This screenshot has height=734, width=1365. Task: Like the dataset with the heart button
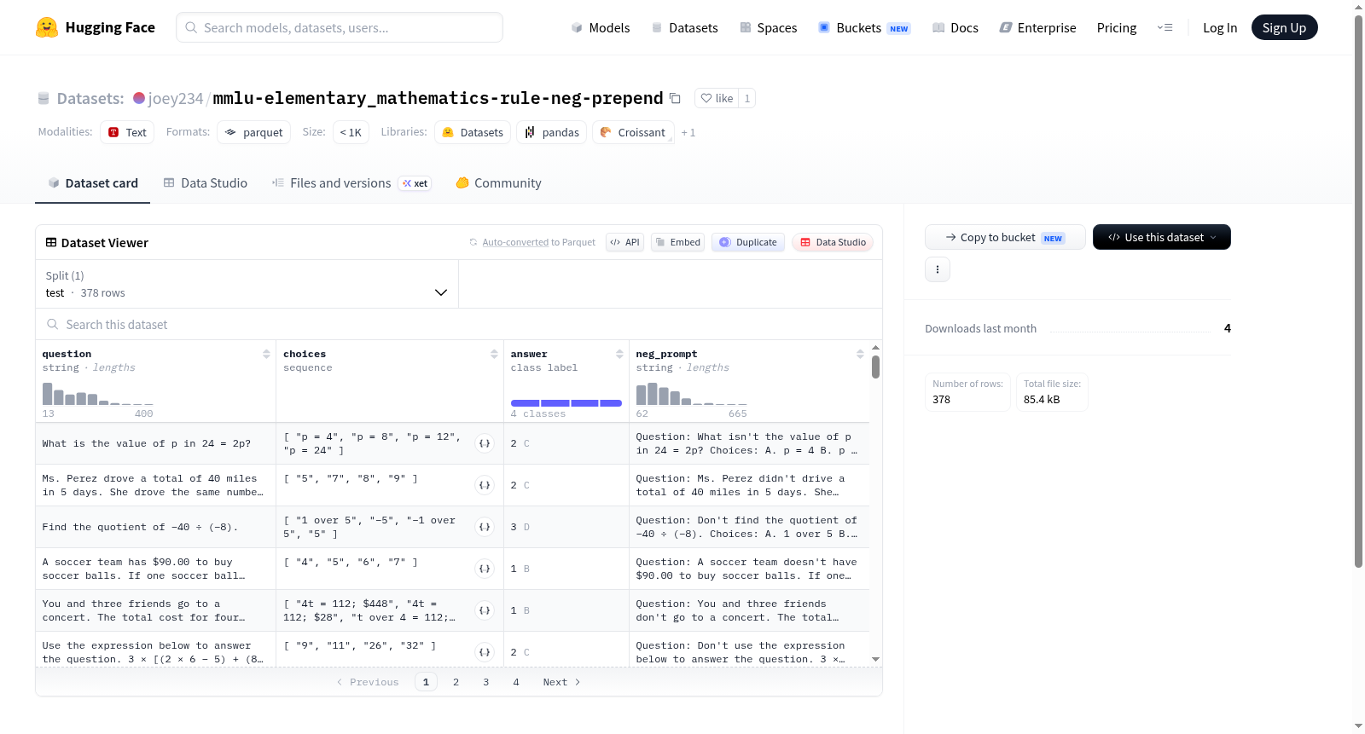[x=717, y=98]
